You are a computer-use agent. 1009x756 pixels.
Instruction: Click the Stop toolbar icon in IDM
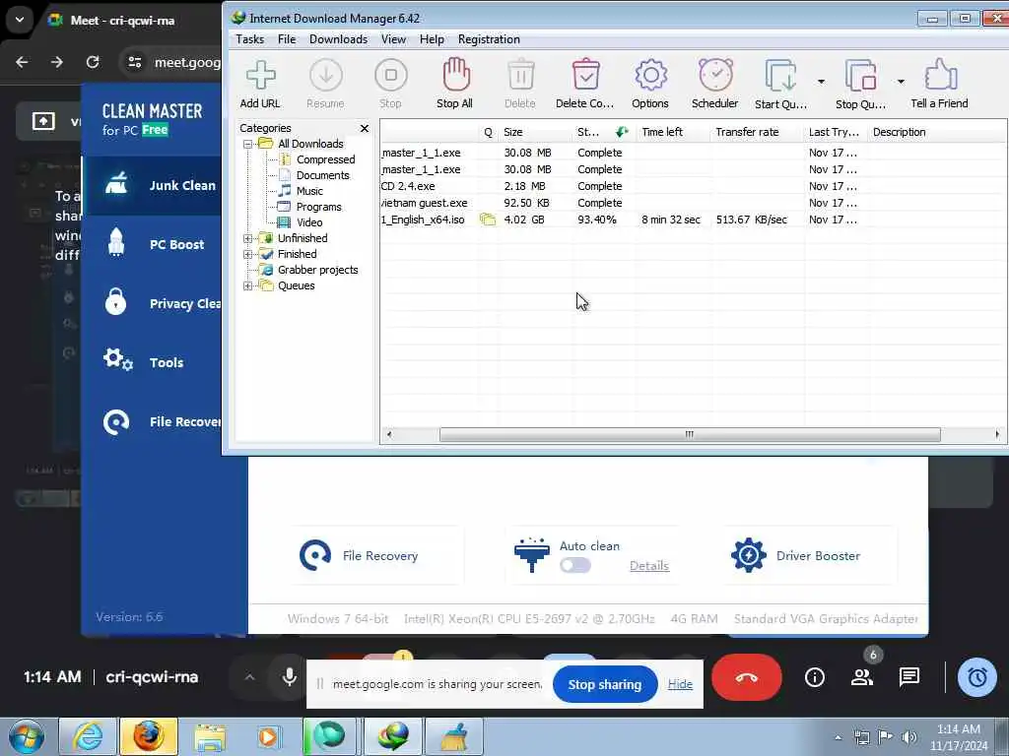390,84
